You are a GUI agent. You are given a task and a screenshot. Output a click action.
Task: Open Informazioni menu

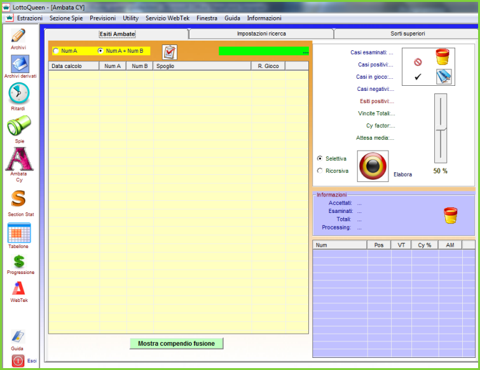(x=264, y=18)
